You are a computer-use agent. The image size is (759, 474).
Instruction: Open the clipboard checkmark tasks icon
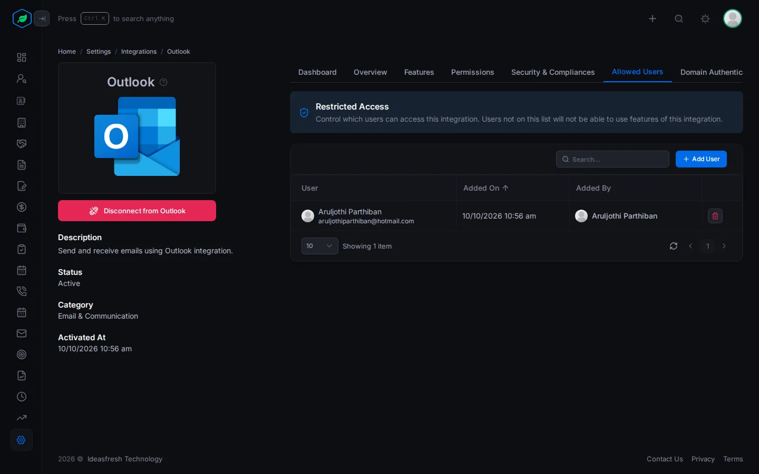[x=22, y=249]
